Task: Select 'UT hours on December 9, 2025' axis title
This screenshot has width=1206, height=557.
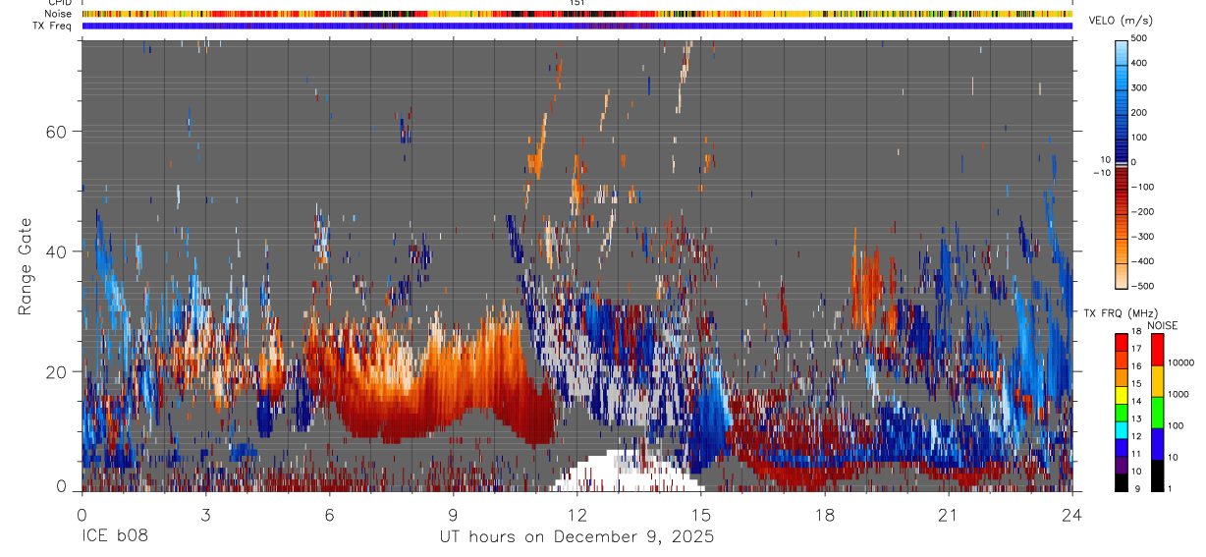Action: pos(576,537)
